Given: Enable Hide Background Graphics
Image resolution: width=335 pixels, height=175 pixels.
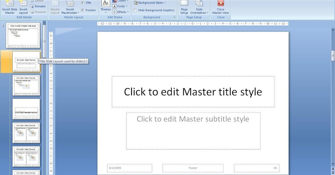Looking at the screenshot, I should coord(135,10).
